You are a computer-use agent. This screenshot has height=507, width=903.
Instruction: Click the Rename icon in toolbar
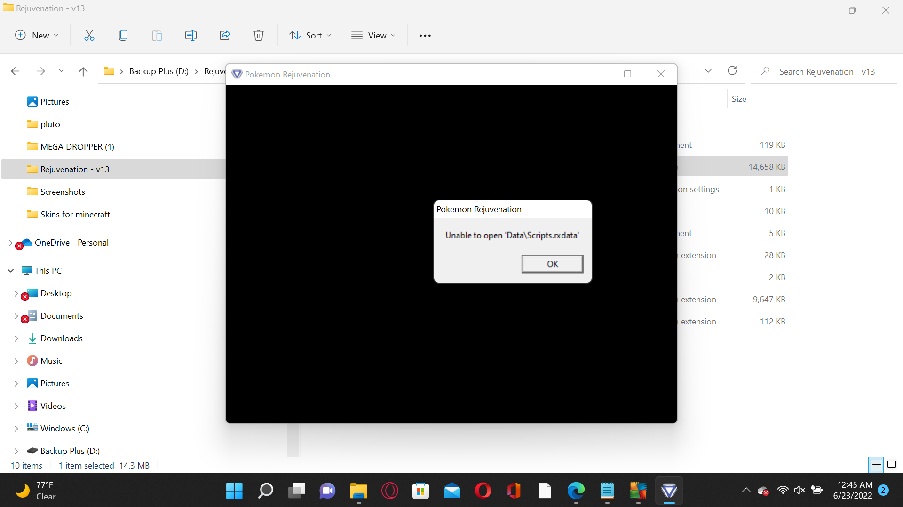(x=191, y=35)
